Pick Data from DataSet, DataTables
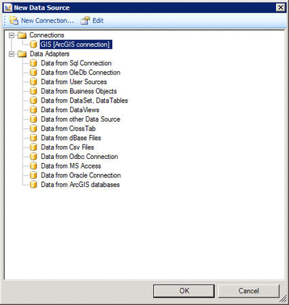The width and height of the screenshot is (289, 305). [x=84, y=101]
